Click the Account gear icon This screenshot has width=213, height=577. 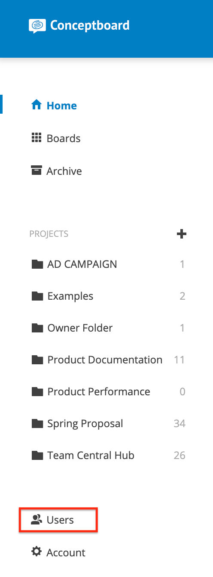pos(37,552)
